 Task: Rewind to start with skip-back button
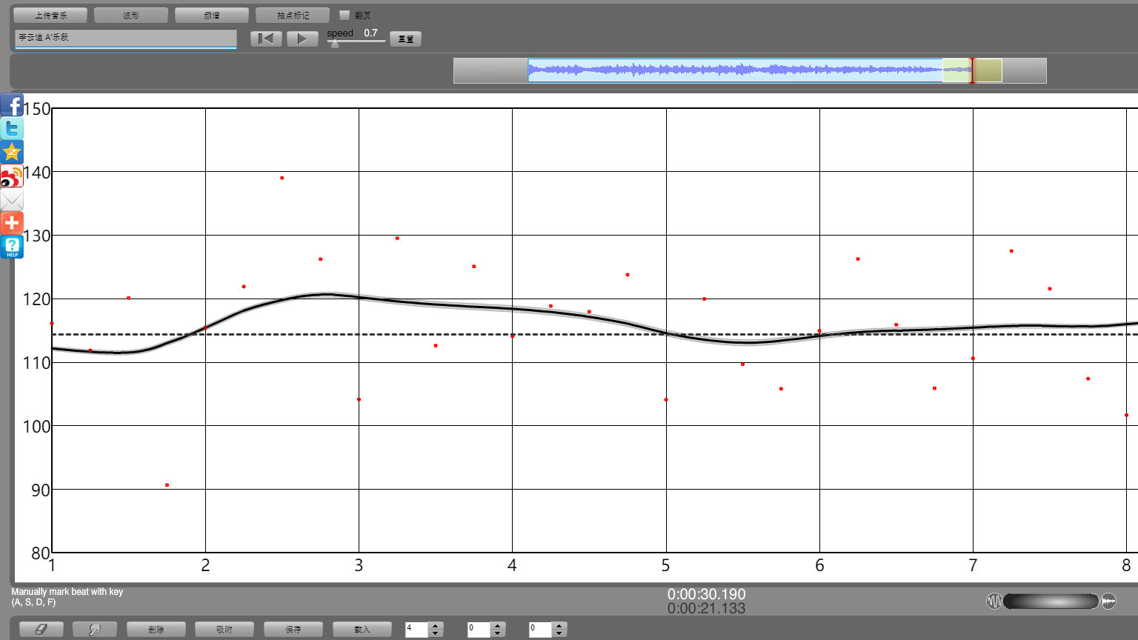point(266,39)
